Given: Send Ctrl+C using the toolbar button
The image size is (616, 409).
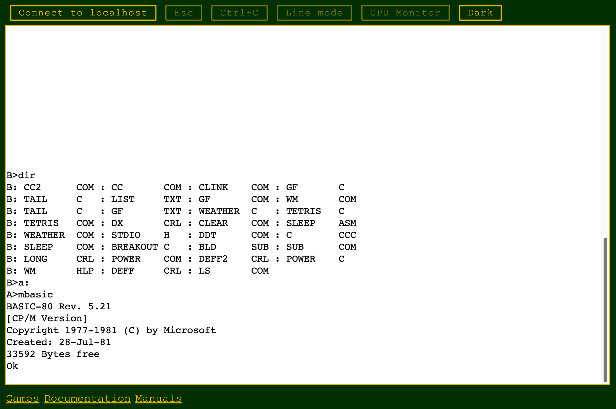Looking at the screenshot, I should click(x=239, y=13).
